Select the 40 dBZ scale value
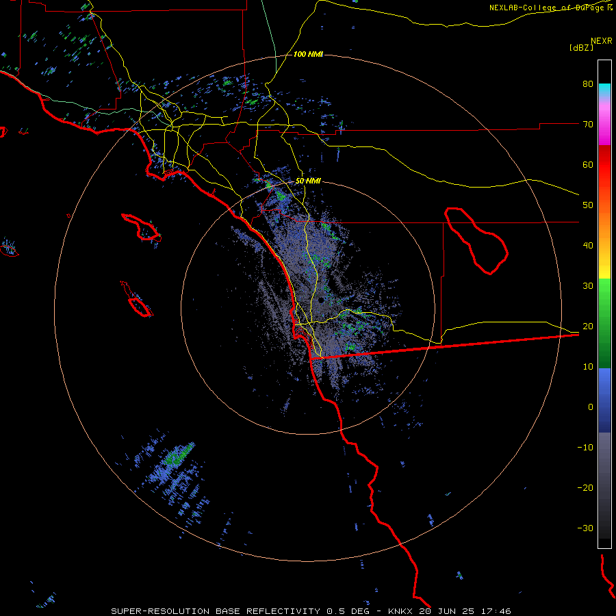This screenshot has width=616, height=616. (x=588, y=246)
